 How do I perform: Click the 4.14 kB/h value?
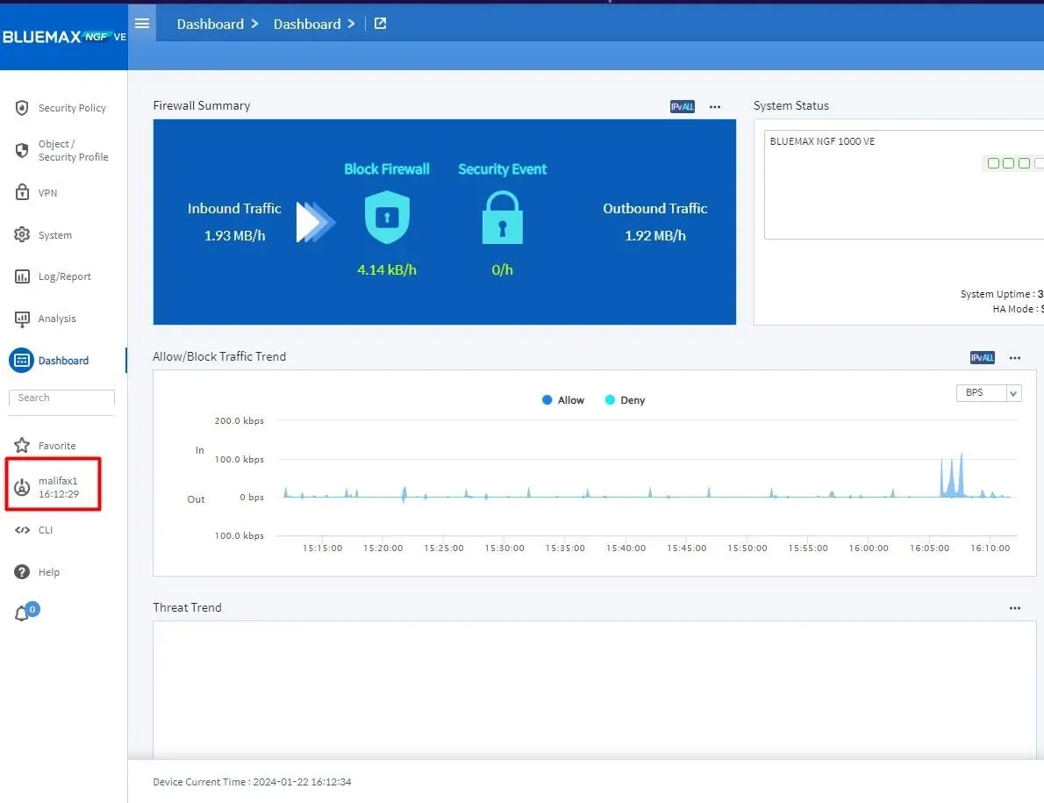(x=387, y=269)
